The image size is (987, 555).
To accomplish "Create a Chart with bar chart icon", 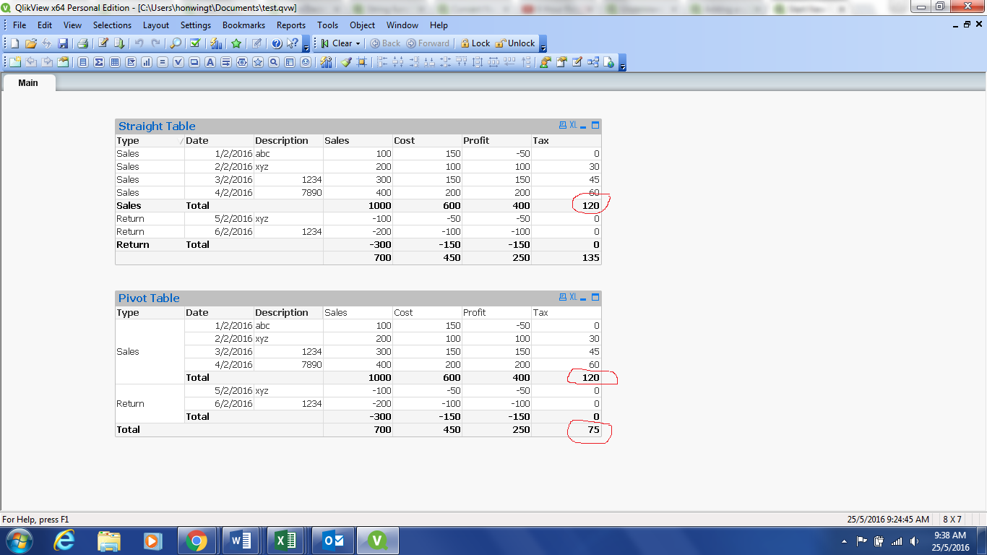I will pyautogui.click(x=147, y=62).
